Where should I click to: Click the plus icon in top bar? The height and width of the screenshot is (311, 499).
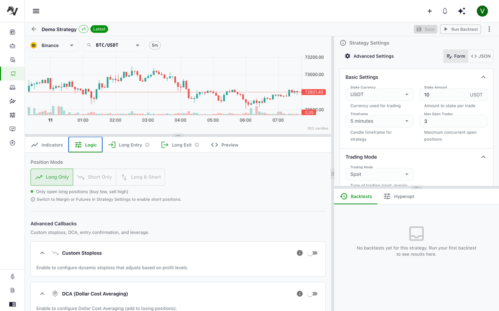point(430,11)
